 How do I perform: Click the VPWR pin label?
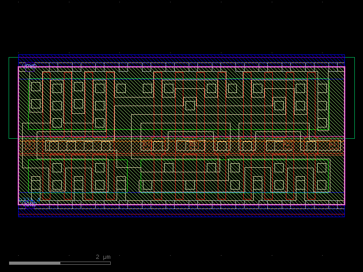click(29, 66)
